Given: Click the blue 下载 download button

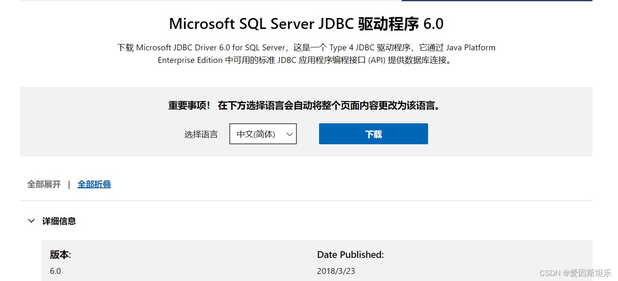Looking at the screenshot, I should (x=373, y=134).
